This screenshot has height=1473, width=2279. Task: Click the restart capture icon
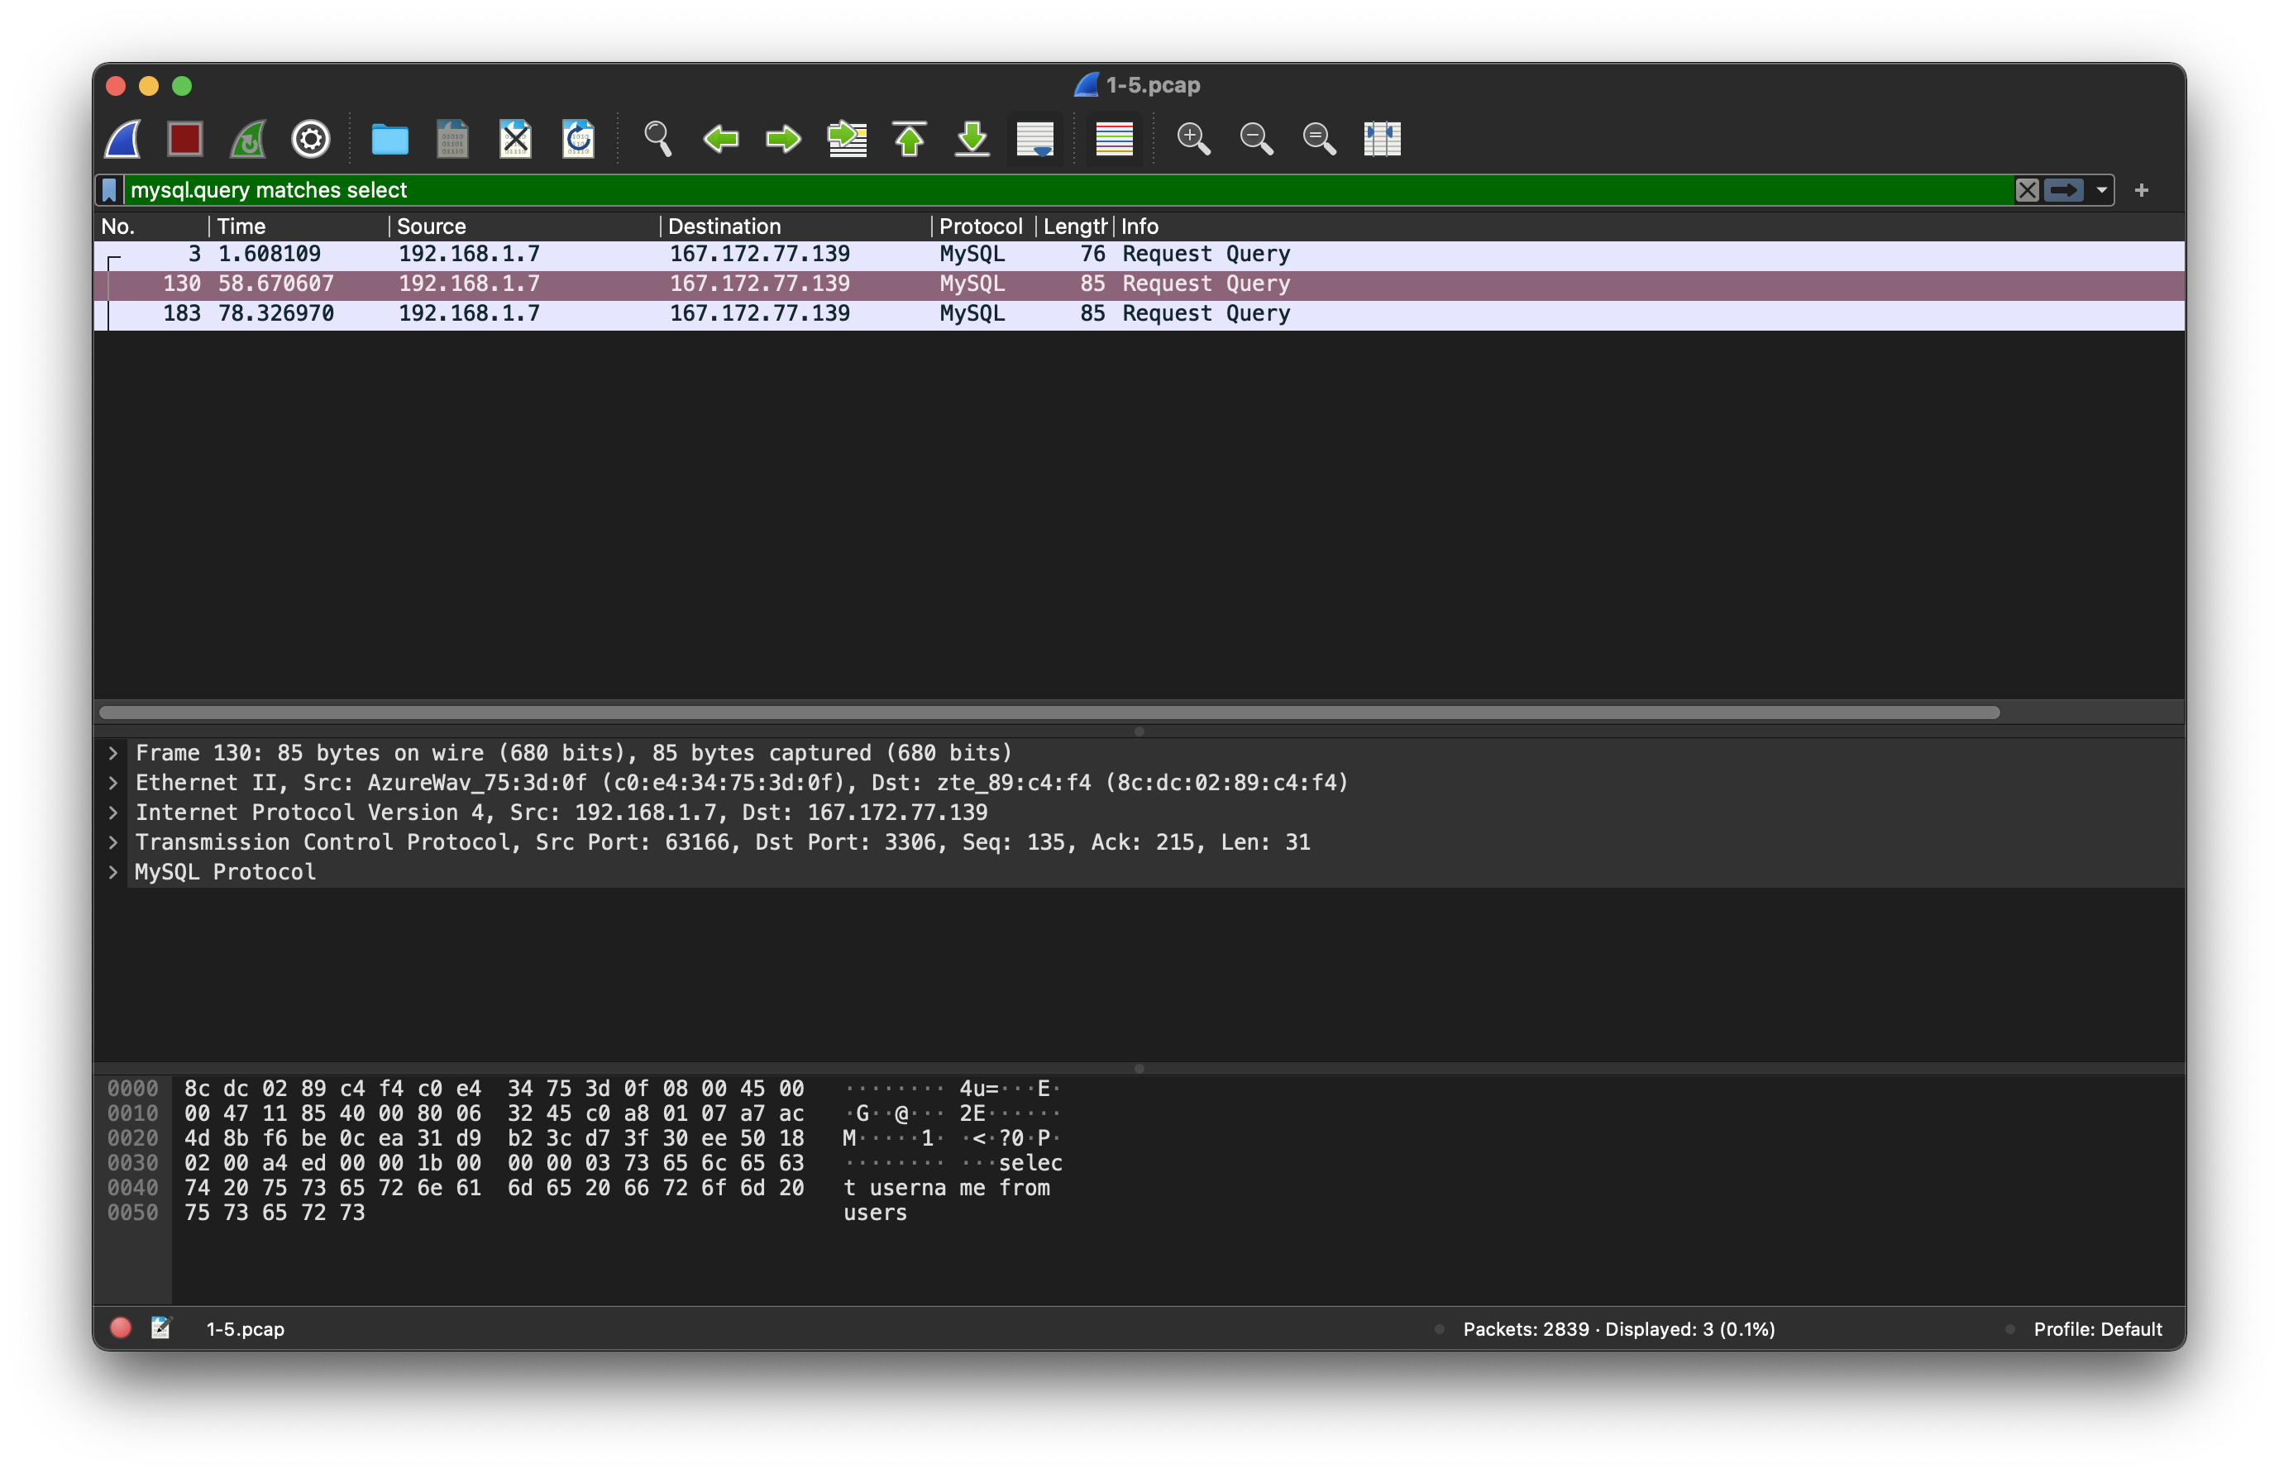pyautogui.click(x=248, y=140)
